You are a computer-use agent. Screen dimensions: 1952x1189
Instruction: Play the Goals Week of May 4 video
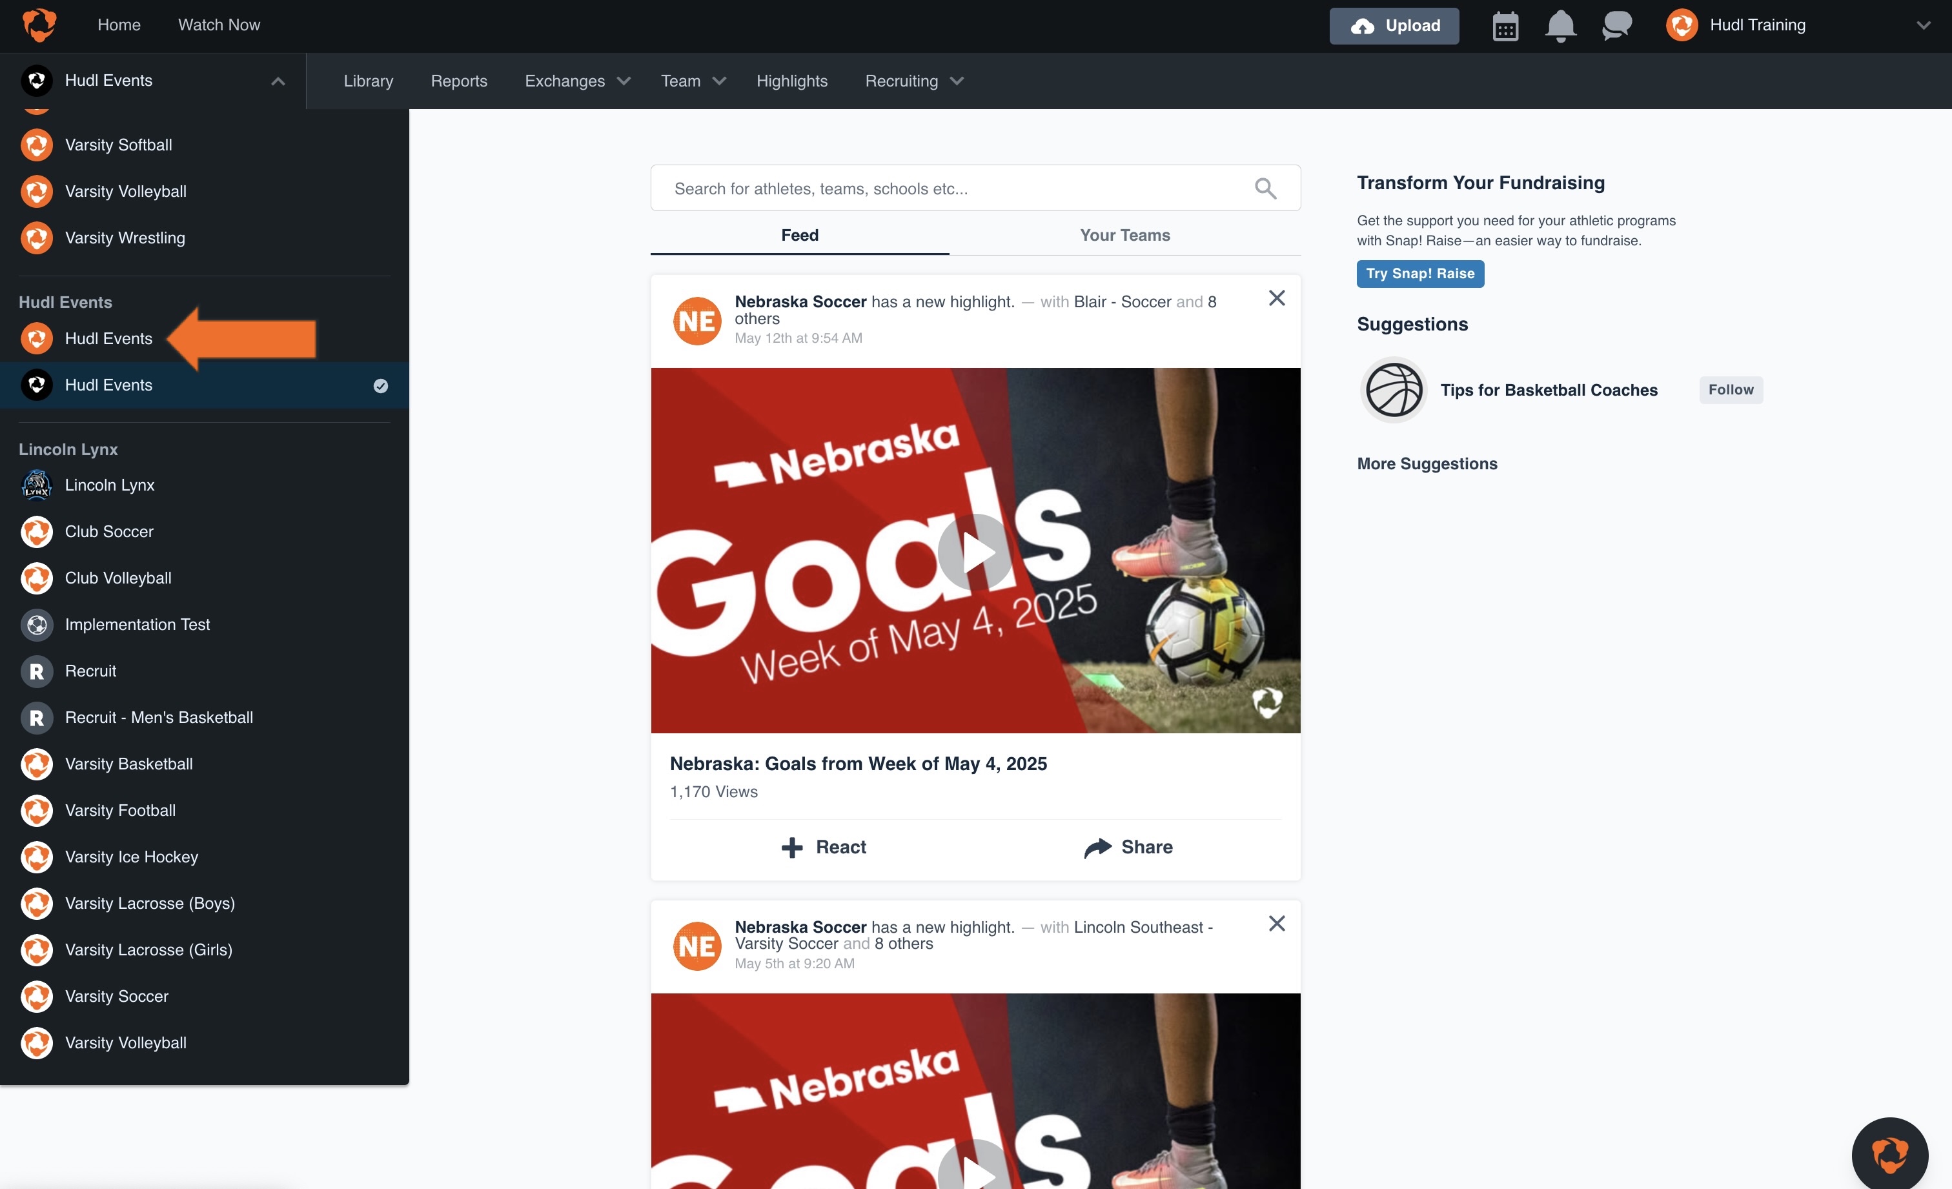click(975, 551)
